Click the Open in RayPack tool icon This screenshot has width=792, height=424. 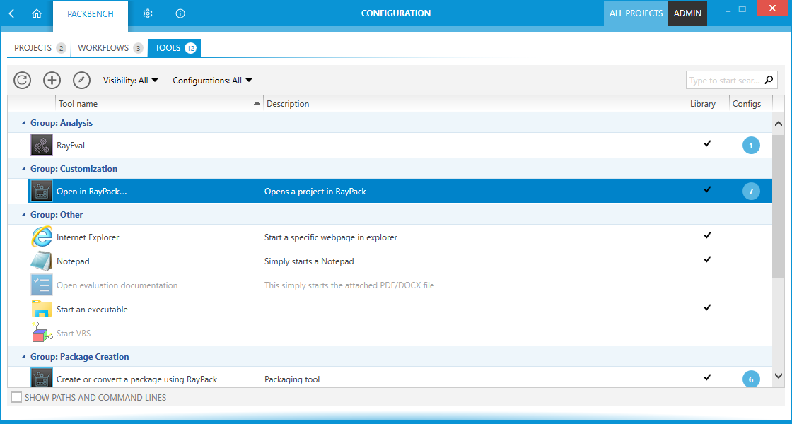pyautogui.click(x=41, y=190)
